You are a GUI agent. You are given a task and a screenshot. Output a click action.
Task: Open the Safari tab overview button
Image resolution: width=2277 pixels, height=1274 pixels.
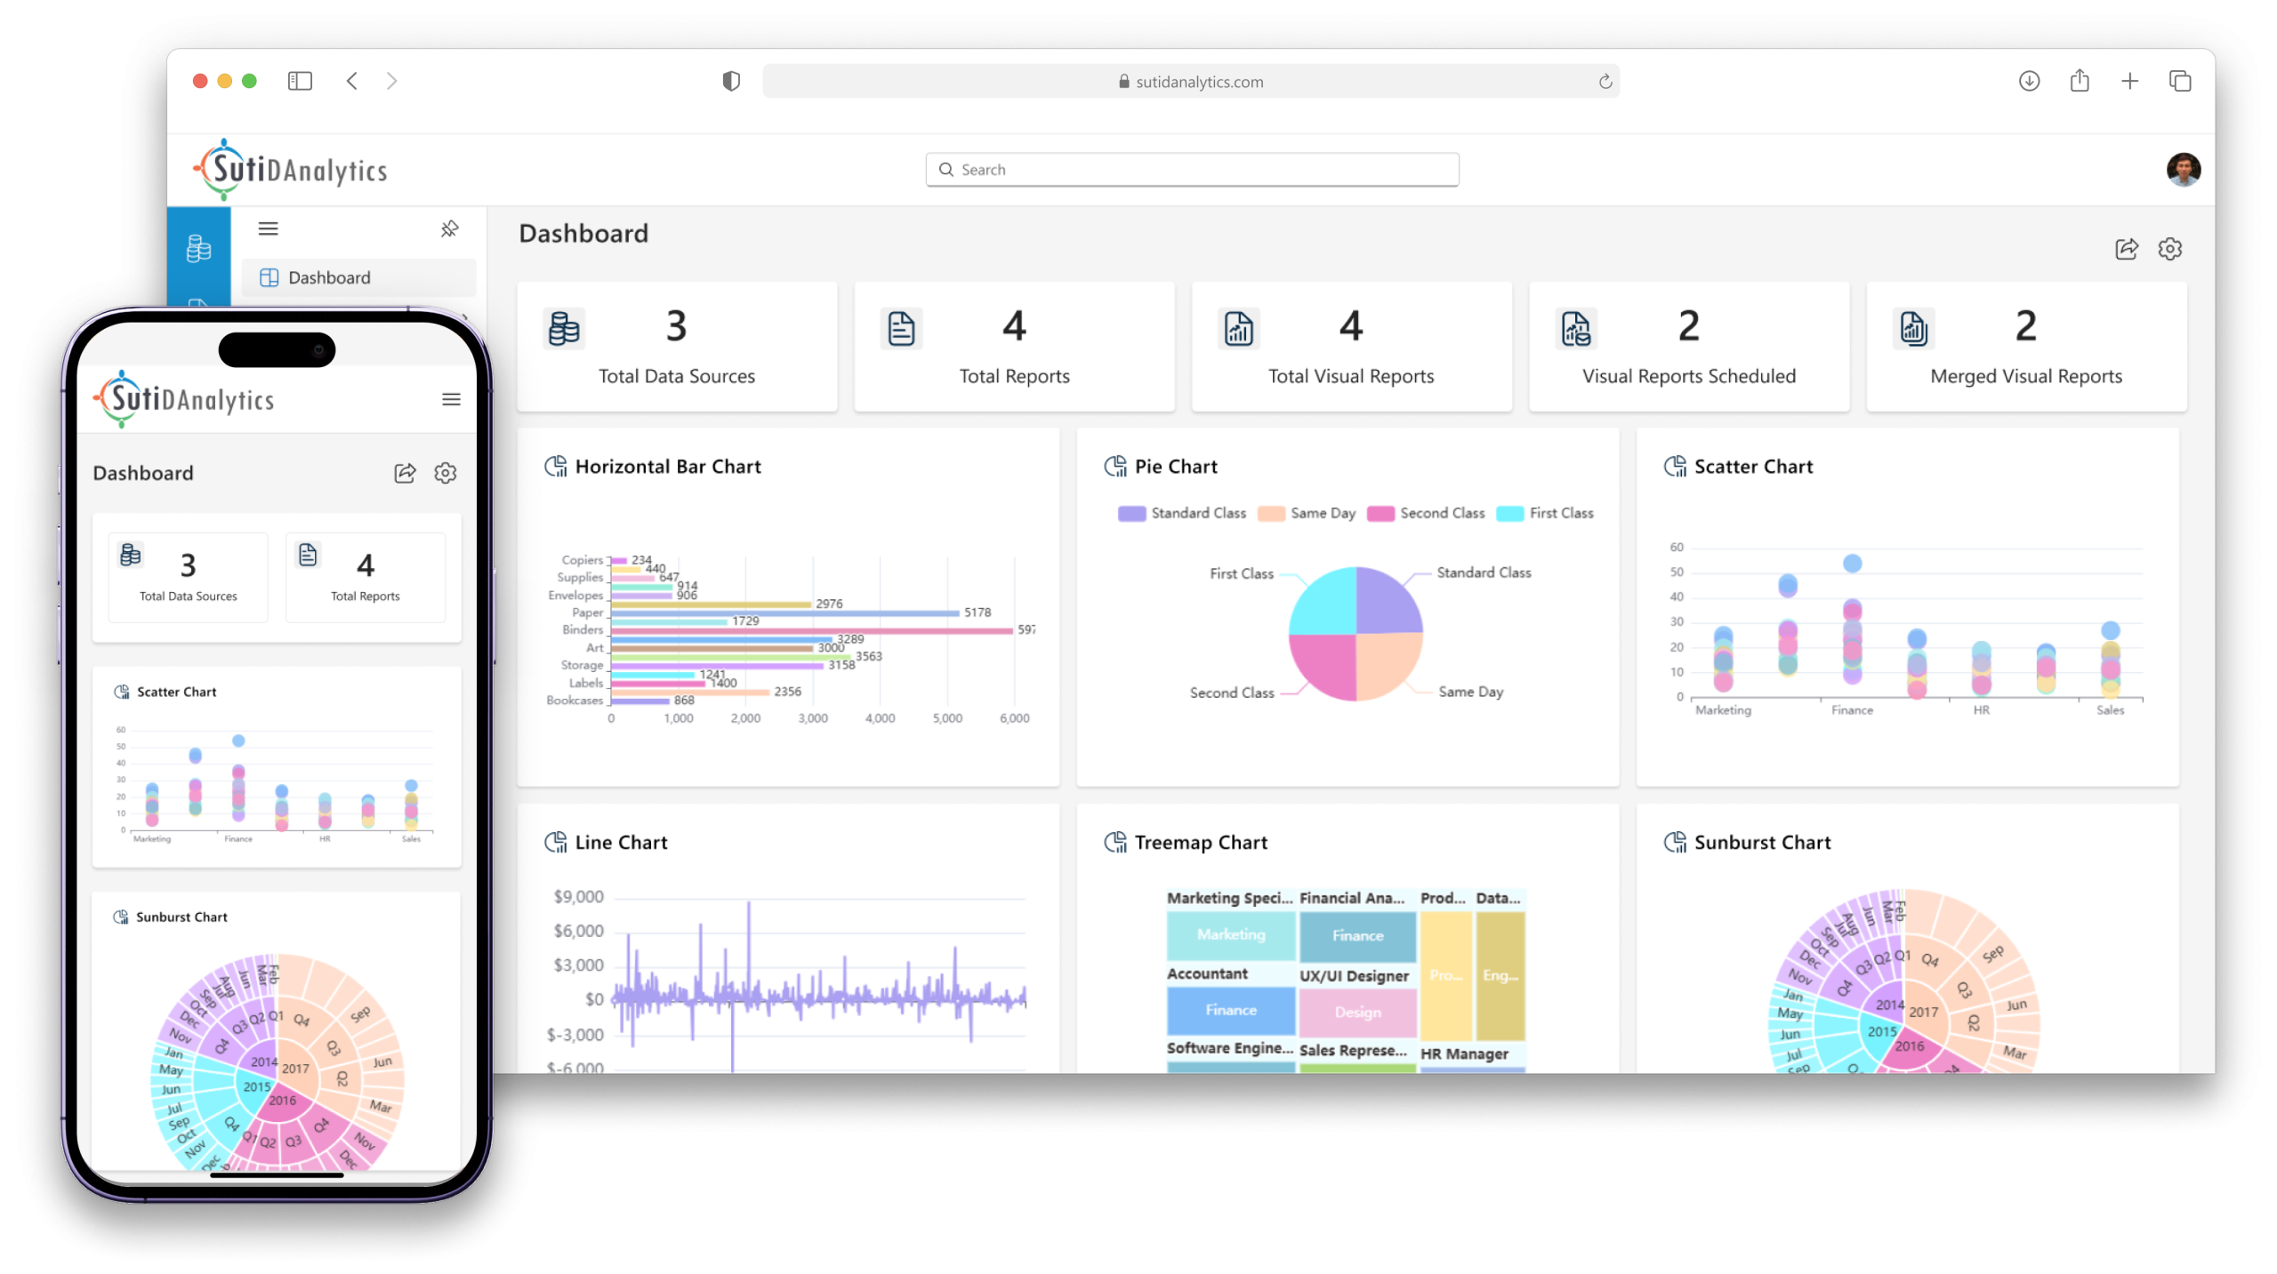coord(2179,81)
